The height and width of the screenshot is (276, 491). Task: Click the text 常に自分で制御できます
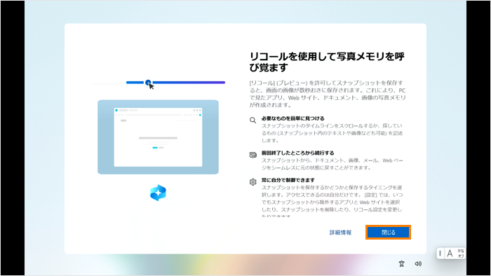(x=288, y=180)
